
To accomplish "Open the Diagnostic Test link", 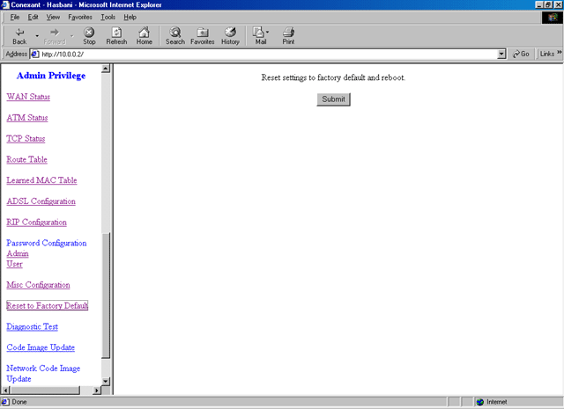I will pyautogui.click(x=33, y=326).
